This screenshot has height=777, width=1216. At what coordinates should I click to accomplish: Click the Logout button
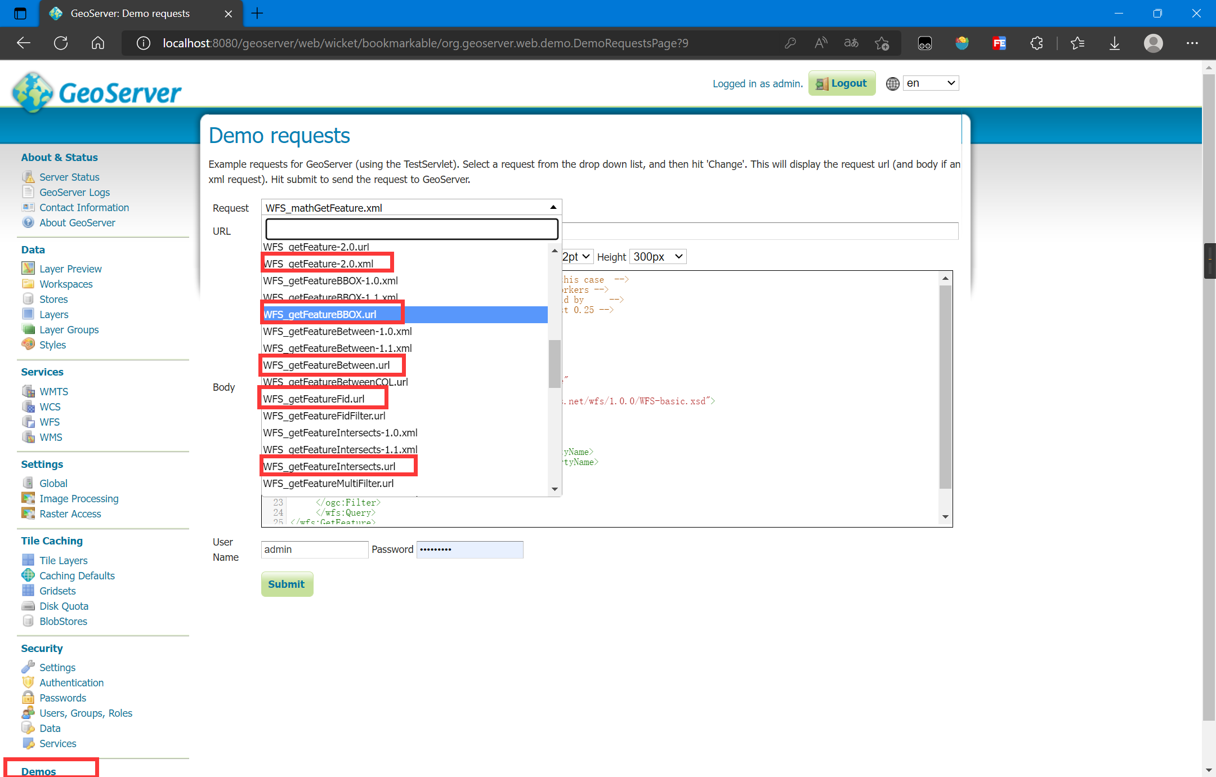[842, 83]
